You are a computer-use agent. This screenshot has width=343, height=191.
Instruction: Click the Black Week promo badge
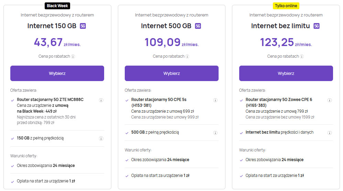coord(57,6)
